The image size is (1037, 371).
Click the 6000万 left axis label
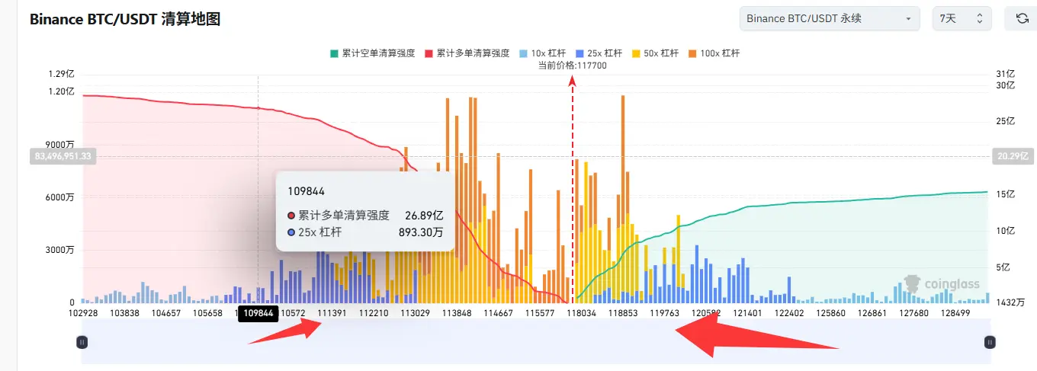coord(59,197)
